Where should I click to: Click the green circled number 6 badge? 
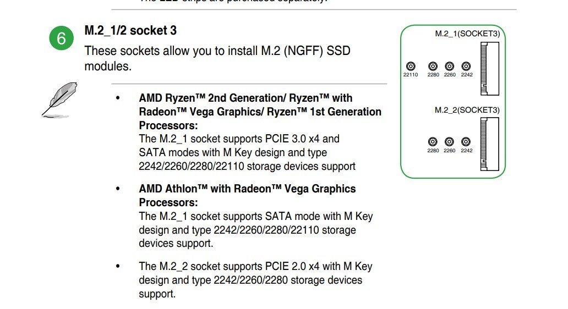coord(61,38)
